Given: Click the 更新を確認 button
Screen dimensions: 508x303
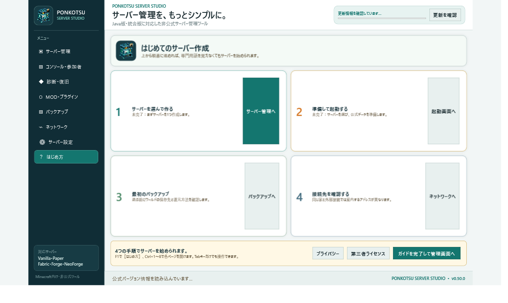Looking at the screenshot, I should pos(445,15).
